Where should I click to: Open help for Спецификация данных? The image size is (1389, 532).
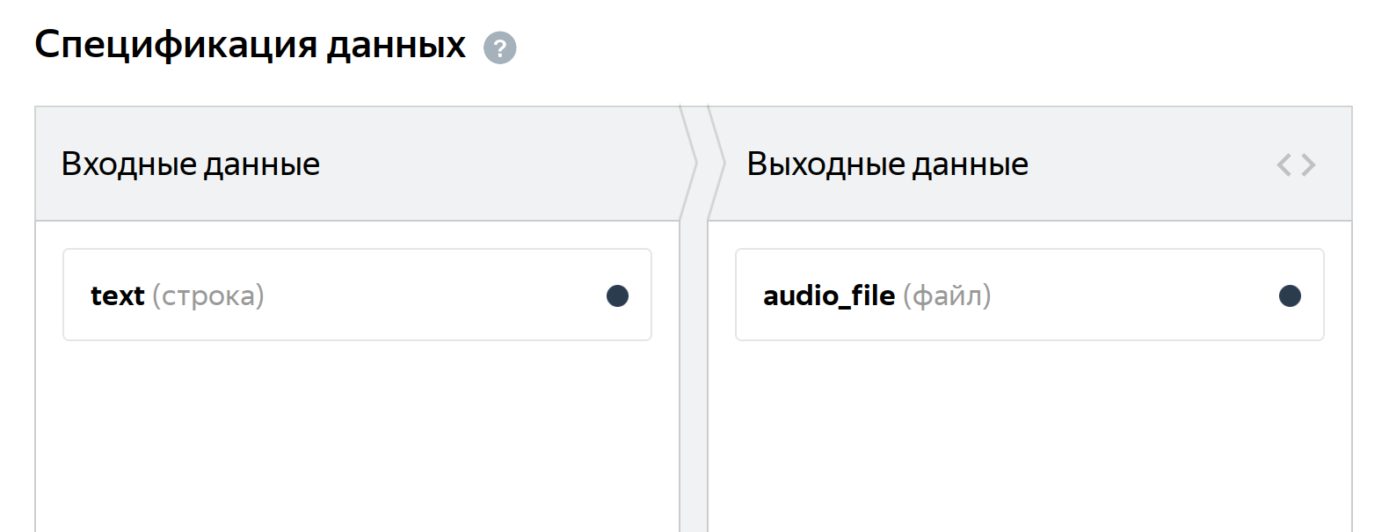tap(500, 47)
